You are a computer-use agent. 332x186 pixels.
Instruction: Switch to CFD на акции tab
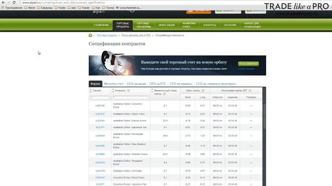click(x=136, y=84)
